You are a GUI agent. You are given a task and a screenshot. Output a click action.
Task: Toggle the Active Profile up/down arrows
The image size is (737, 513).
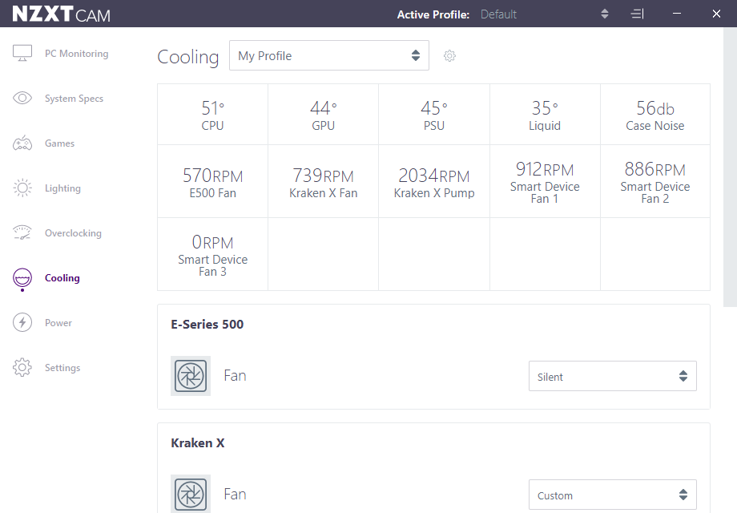click(x=605, y=14)
